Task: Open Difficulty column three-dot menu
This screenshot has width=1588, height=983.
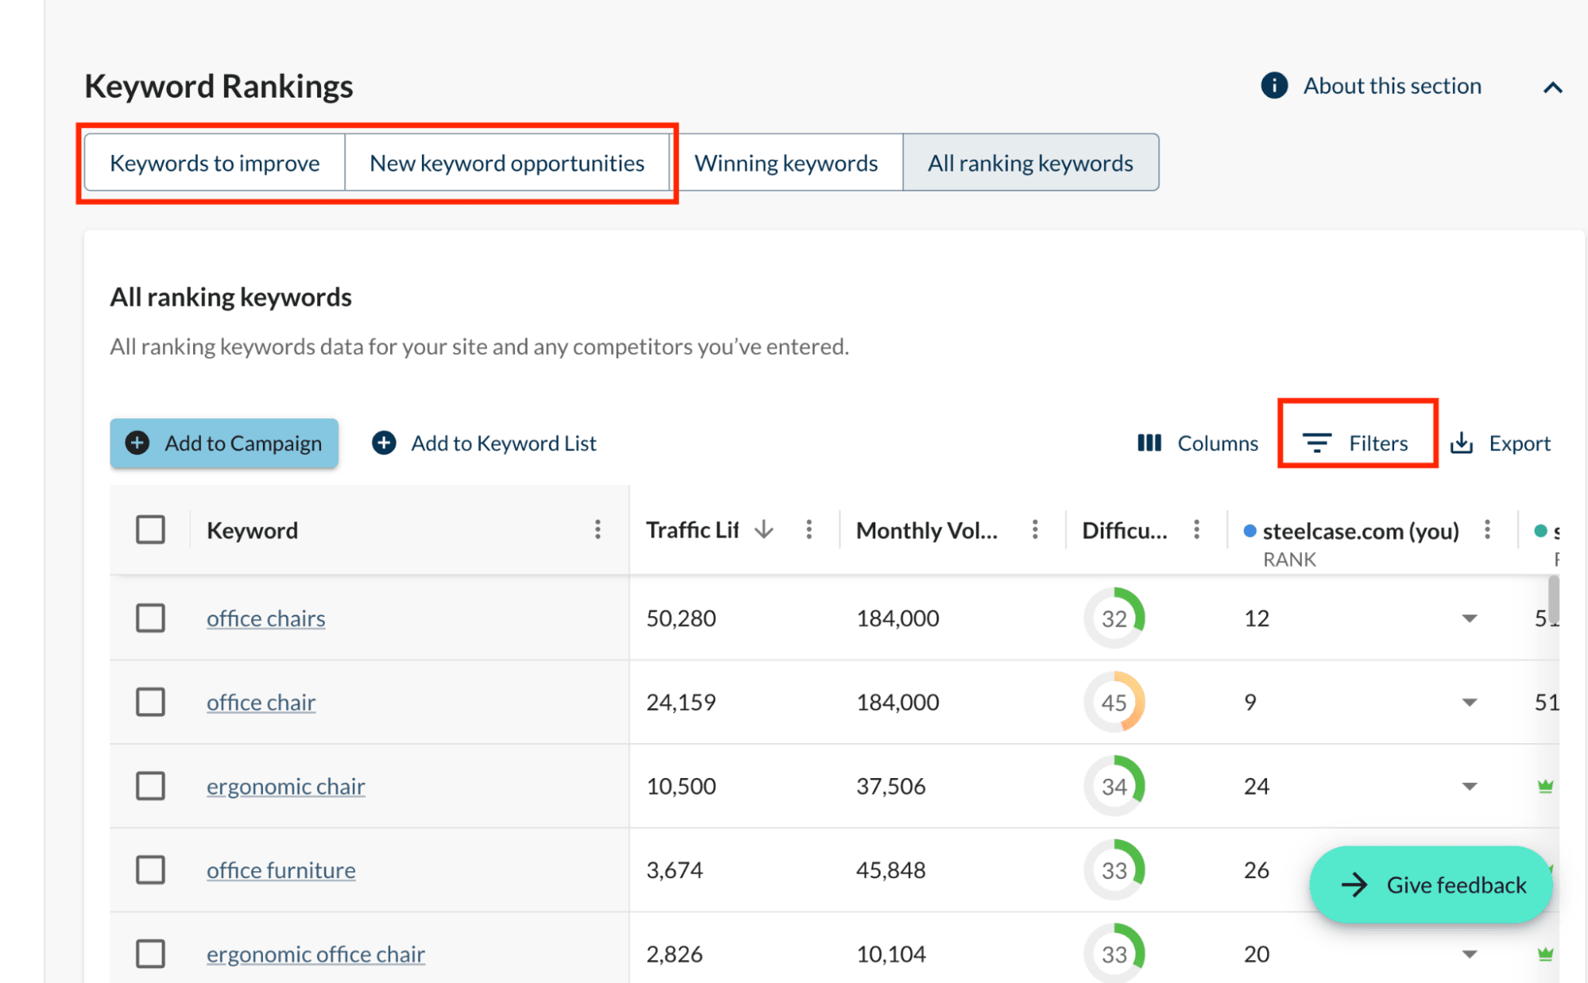Action: [x=1196, y=530]
